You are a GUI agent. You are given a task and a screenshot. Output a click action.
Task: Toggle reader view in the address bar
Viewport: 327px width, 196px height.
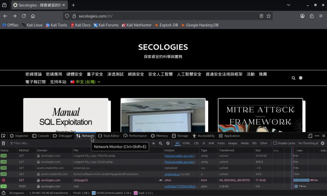click(262, 16)
